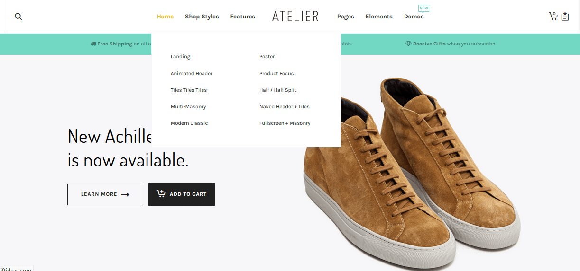This screenshot has width=580, height=271.
Task: Click the ATELIER logo
Action: click(x=295, y=17)
